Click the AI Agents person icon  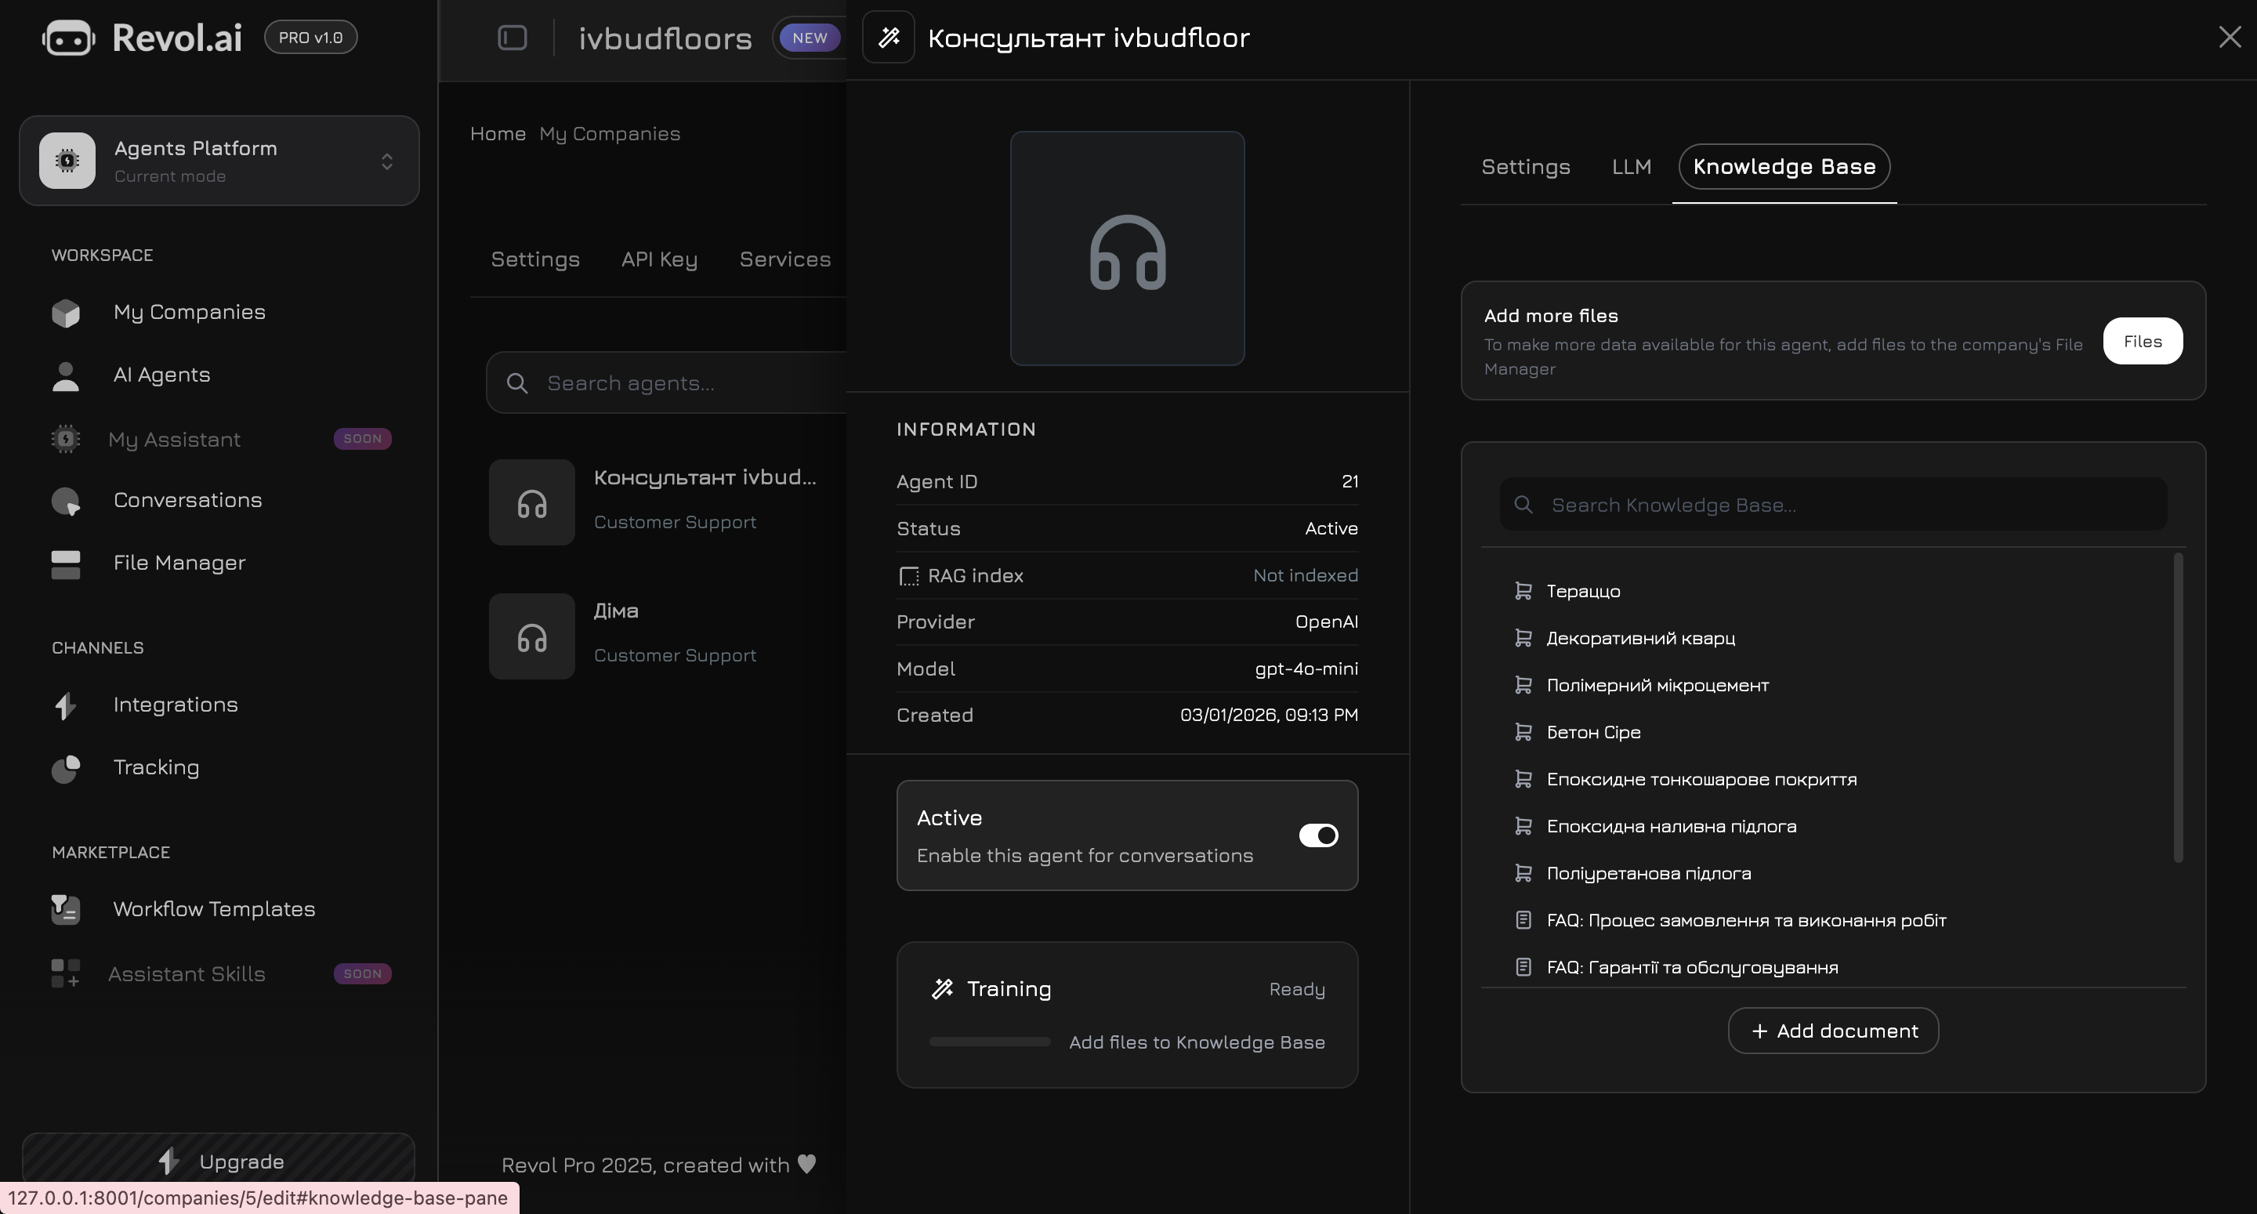[x=66, y=376]
